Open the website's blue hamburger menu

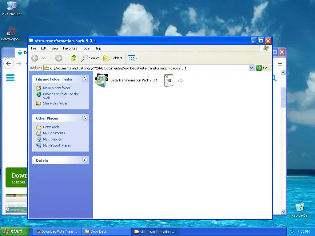(10, 78)
